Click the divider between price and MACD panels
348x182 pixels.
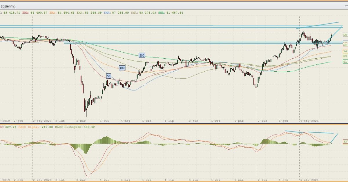174,124
